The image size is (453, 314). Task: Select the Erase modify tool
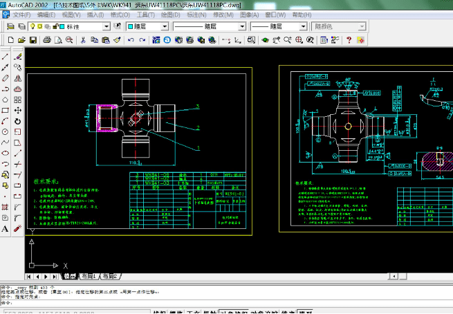point(18,57)
